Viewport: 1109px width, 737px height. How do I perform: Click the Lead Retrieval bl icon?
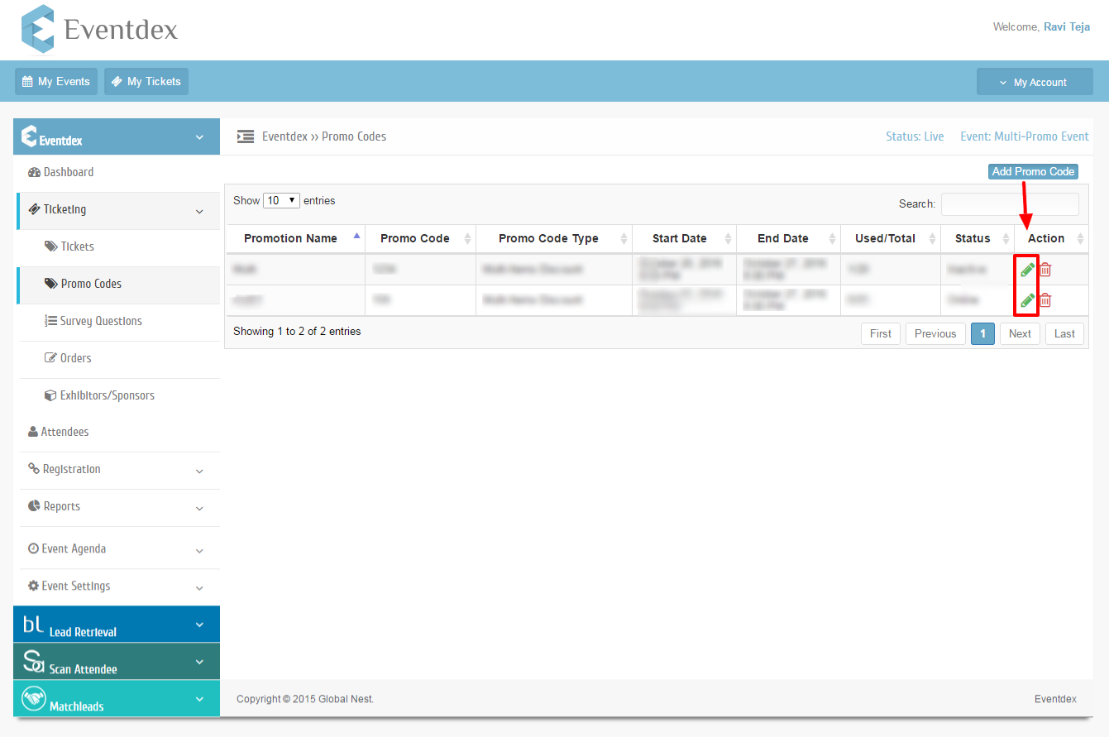[33, 625]
